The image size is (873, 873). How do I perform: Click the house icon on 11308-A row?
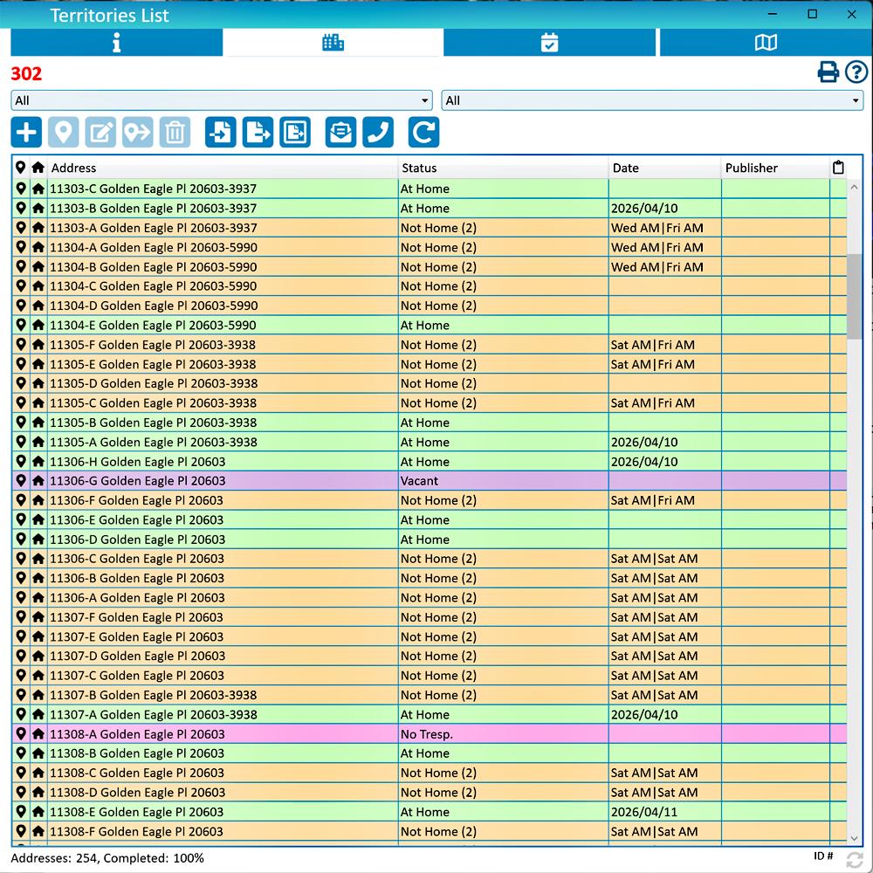[x=38, y=734]
